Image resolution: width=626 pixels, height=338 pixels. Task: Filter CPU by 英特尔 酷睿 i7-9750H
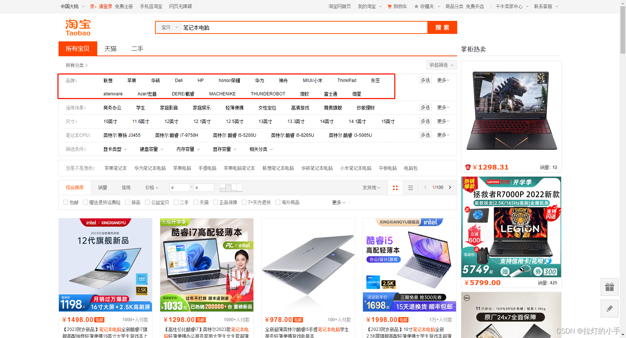coord(177,135)
